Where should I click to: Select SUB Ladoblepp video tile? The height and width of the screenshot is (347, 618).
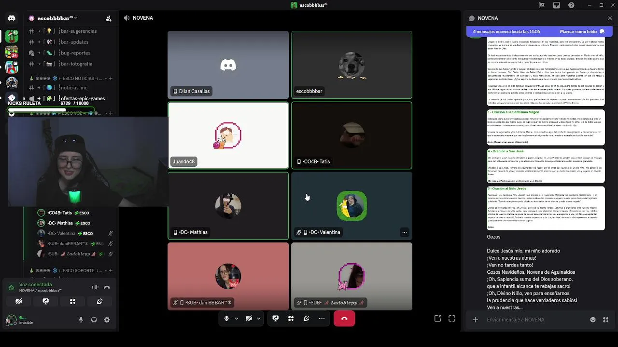[351, 276]
